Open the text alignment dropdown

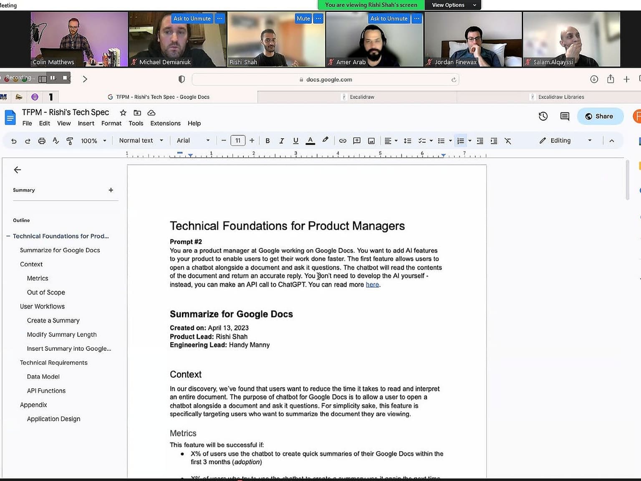point(391,141)
